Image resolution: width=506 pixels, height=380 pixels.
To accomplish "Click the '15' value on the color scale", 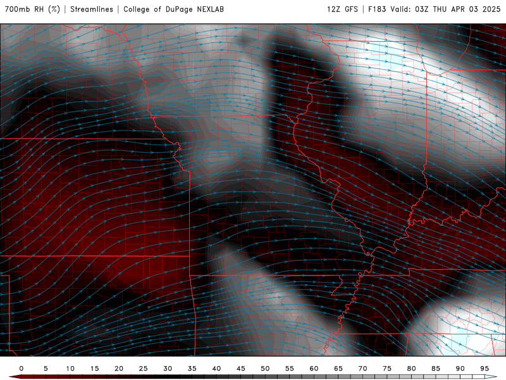I will [x=94, y=369].
